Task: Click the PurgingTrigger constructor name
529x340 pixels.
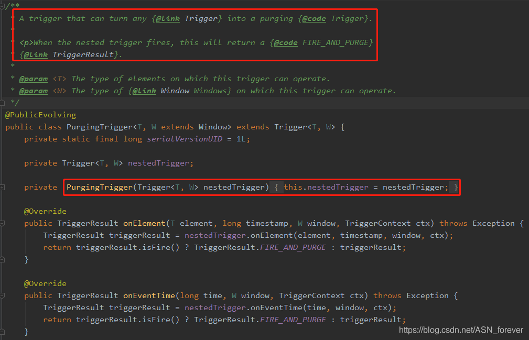Action: (x=100, y=188)
